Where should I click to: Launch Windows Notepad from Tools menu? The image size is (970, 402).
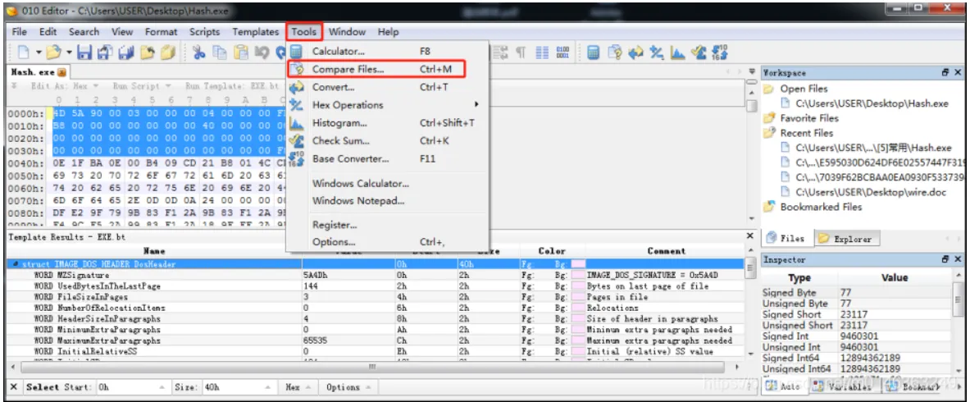[387, 201]
